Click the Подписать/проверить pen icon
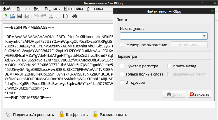This screenshot has height=120, width=218. [x=8, y=114]
